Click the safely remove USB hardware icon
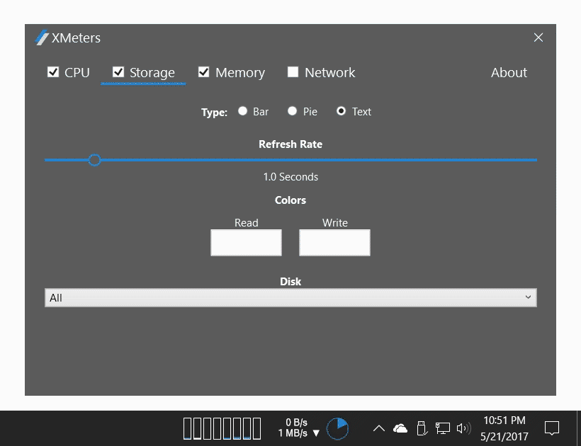Screen dimensions: 581x446 (x=422, y=428)
